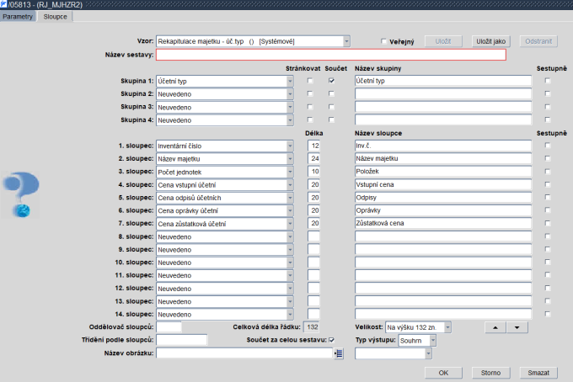The width and height of the screenshot is (573, 382).
Task: Click the Název sestavy input field
Action: (330, 55)
